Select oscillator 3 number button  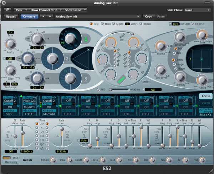pyautogui.click(x=86, y=79)
